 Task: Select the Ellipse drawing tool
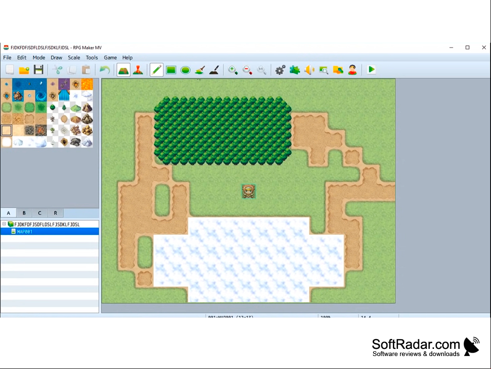(185, 70)
